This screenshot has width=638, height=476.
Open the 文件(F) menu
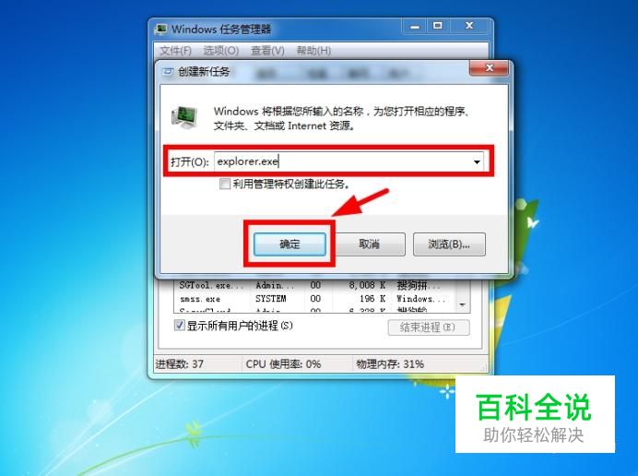pos(175,51)
